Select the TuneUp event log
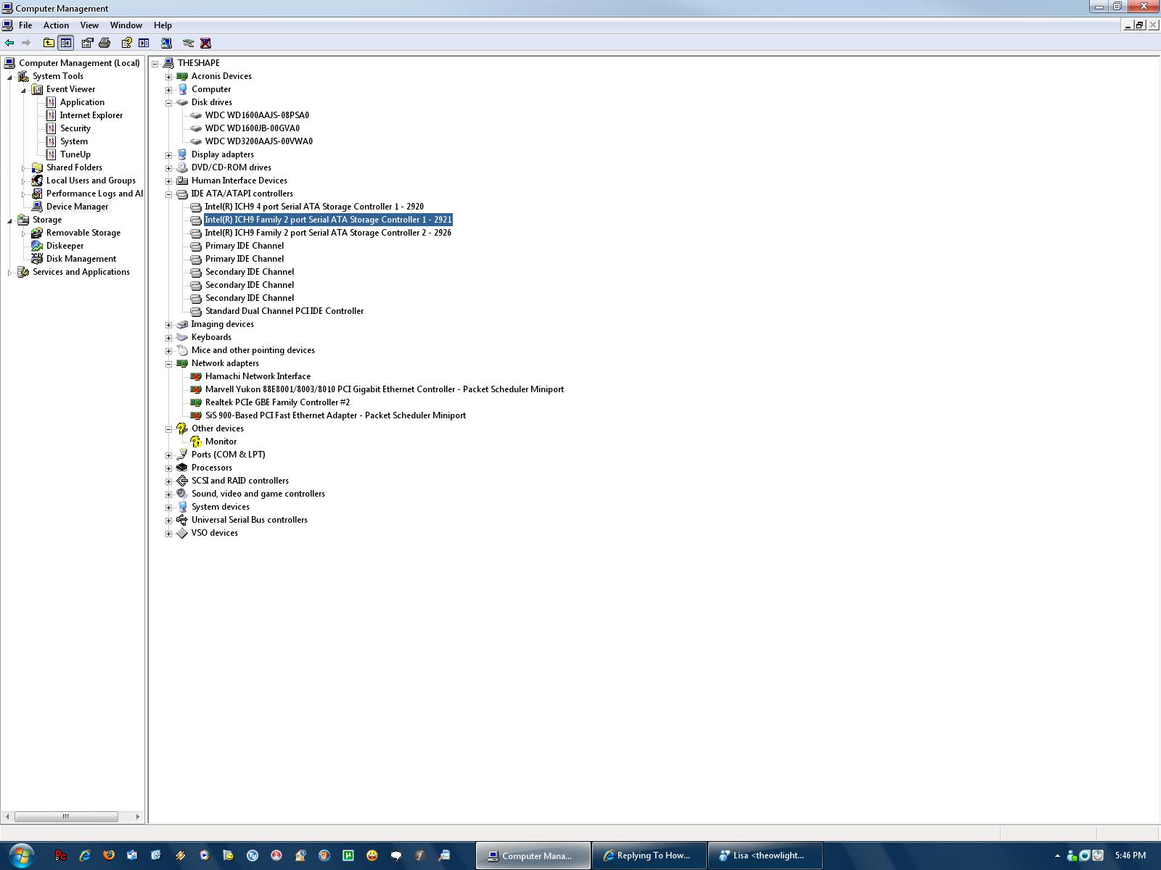 75,154
